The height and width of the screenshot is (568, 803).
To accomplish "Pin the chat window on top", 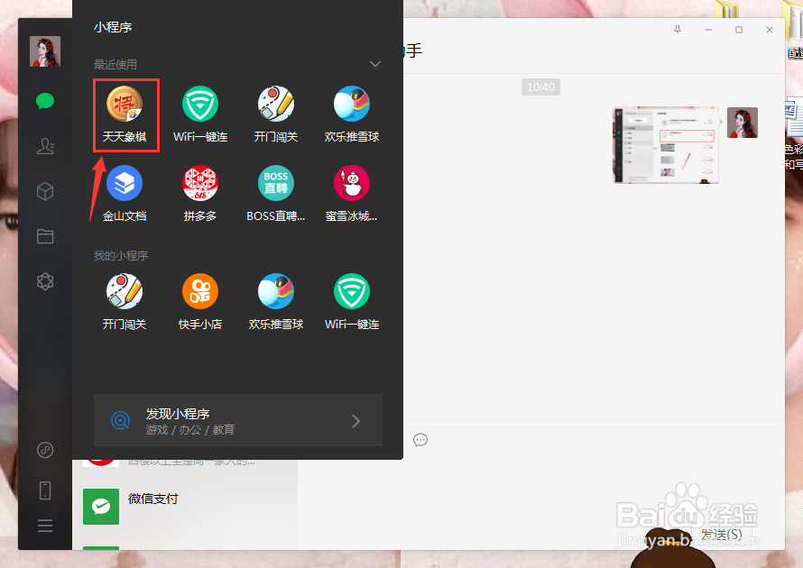I will click(678, 30).
